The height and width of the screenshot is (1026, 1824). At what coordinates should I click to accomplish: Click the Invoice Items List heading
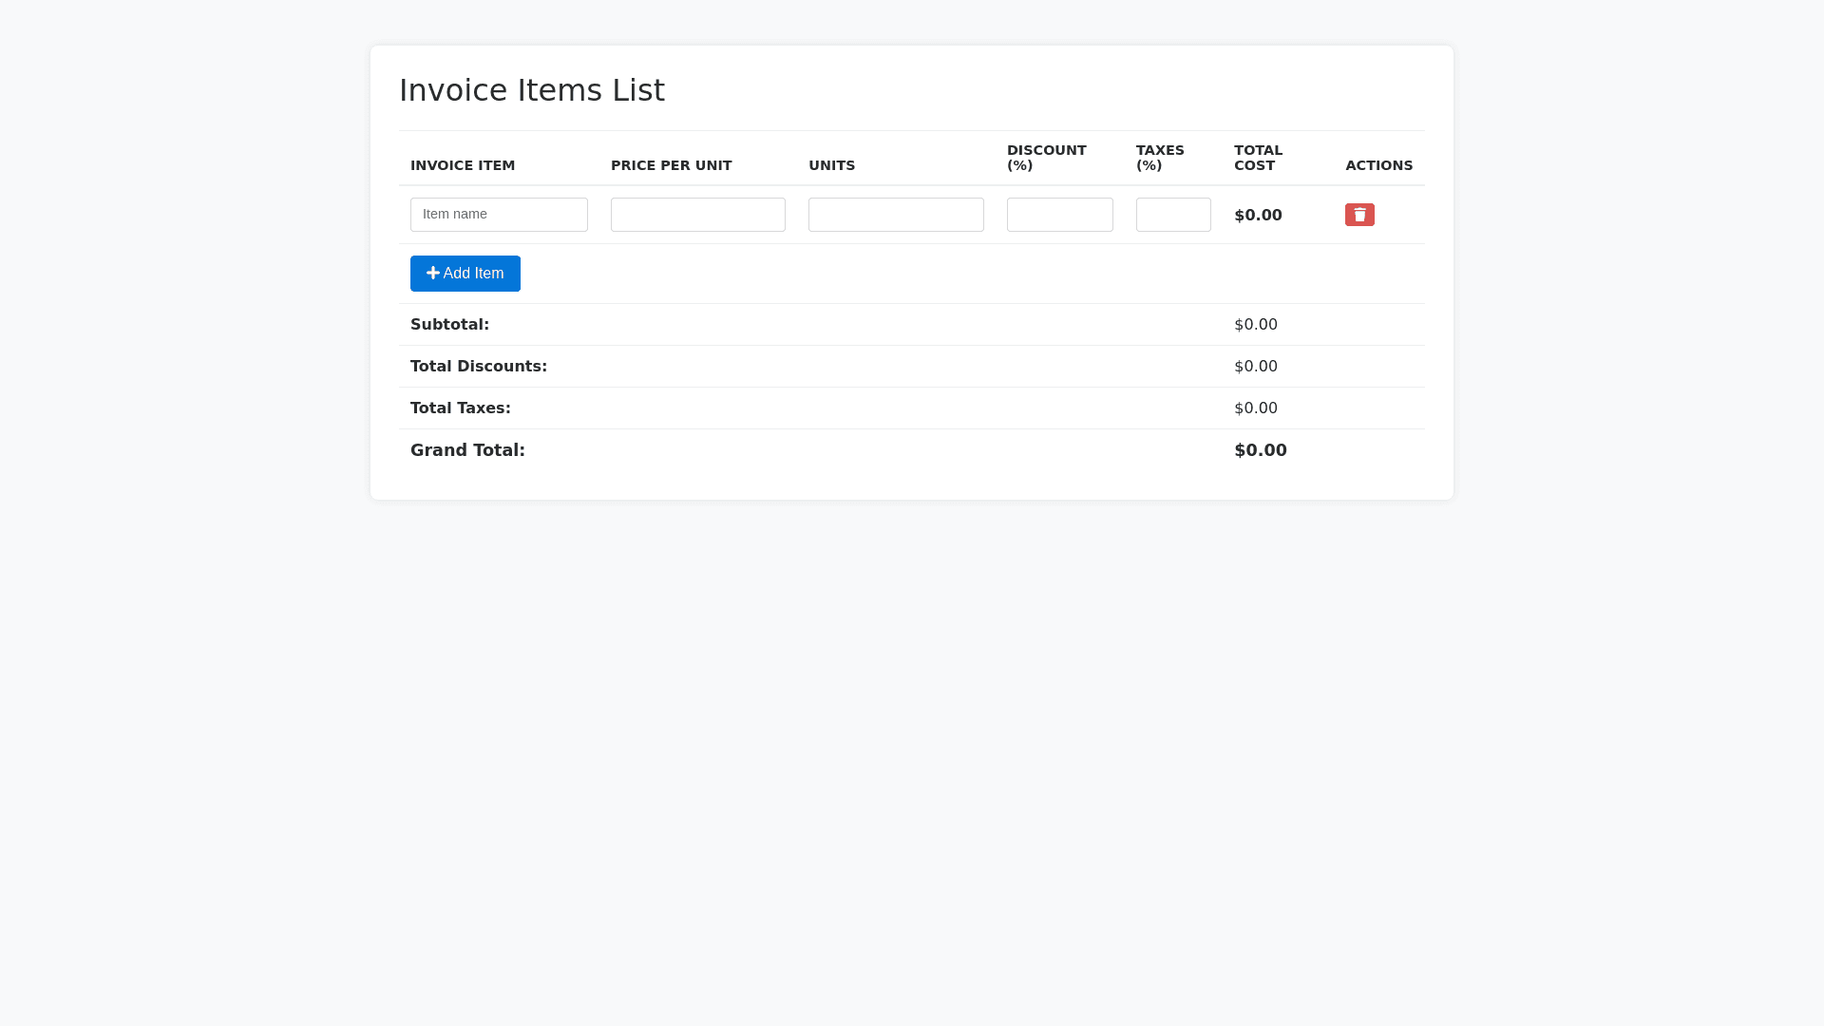pyautogui.click(x=532, y=90)
